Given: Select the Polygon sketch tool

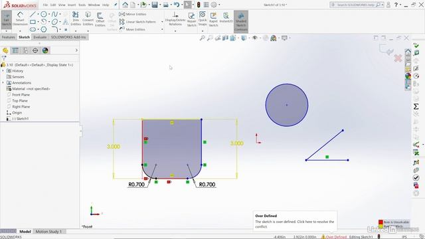Looking at the screenshot, I should click(44, 29).
